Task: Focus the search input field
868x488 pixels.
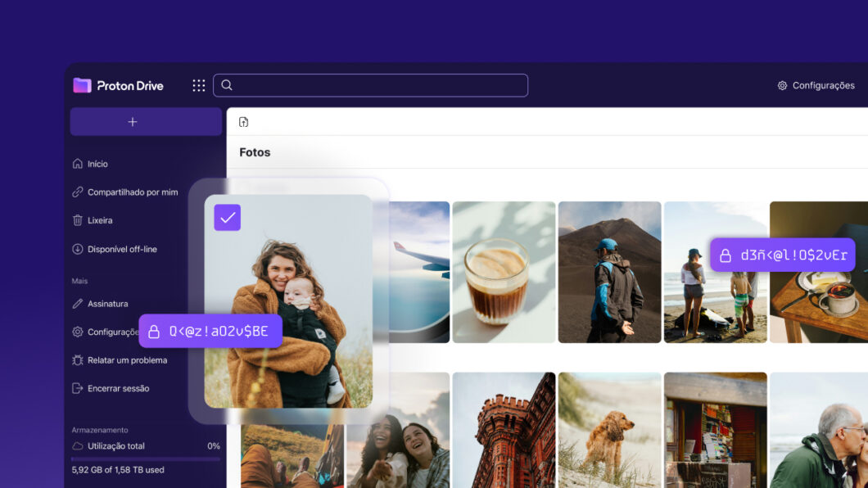Action: click(377, 85)
